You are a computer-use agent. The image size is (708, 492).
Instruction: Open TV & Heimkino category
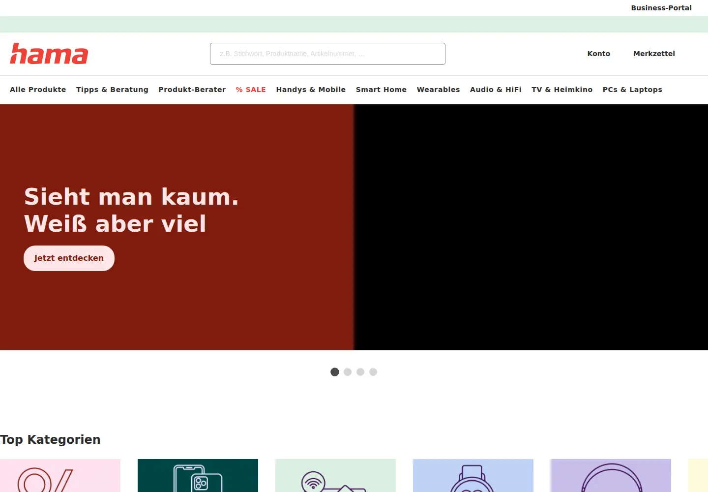click(x=562, y=90)
